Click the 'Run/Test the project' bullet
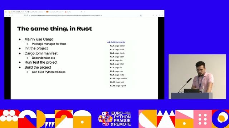Viewport: 229px width, 128px height. tap(41, 62)
